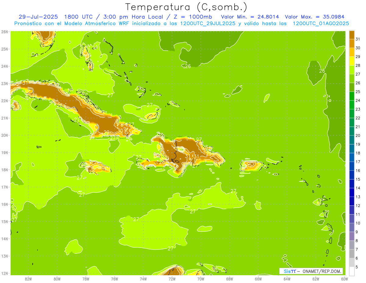Click the "3:00 pm Hora Local" text

(x=132, y=17)
